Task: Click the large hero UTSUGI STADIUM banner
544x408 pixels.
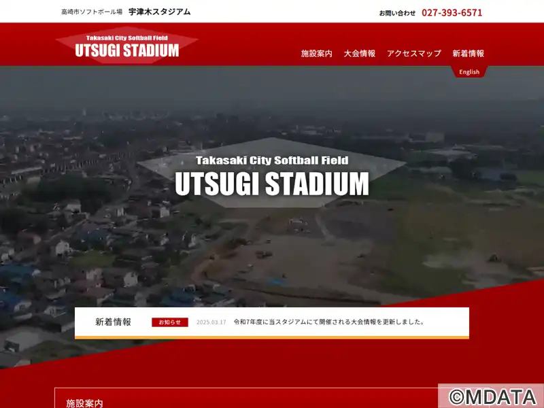Action: coord(272,173)
